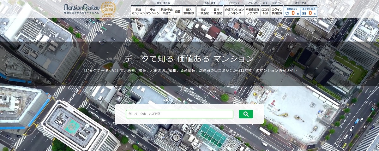Open the 賃貸 rental page
The width and height of the screenshot is (379, 151).
click(178, 11)
